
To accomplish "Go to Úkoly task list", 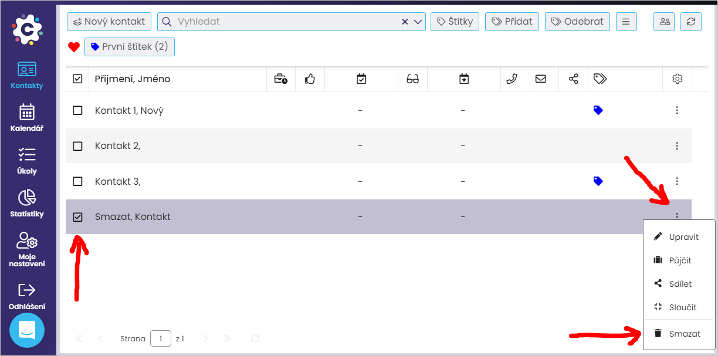I will click(x=27, y=160).
